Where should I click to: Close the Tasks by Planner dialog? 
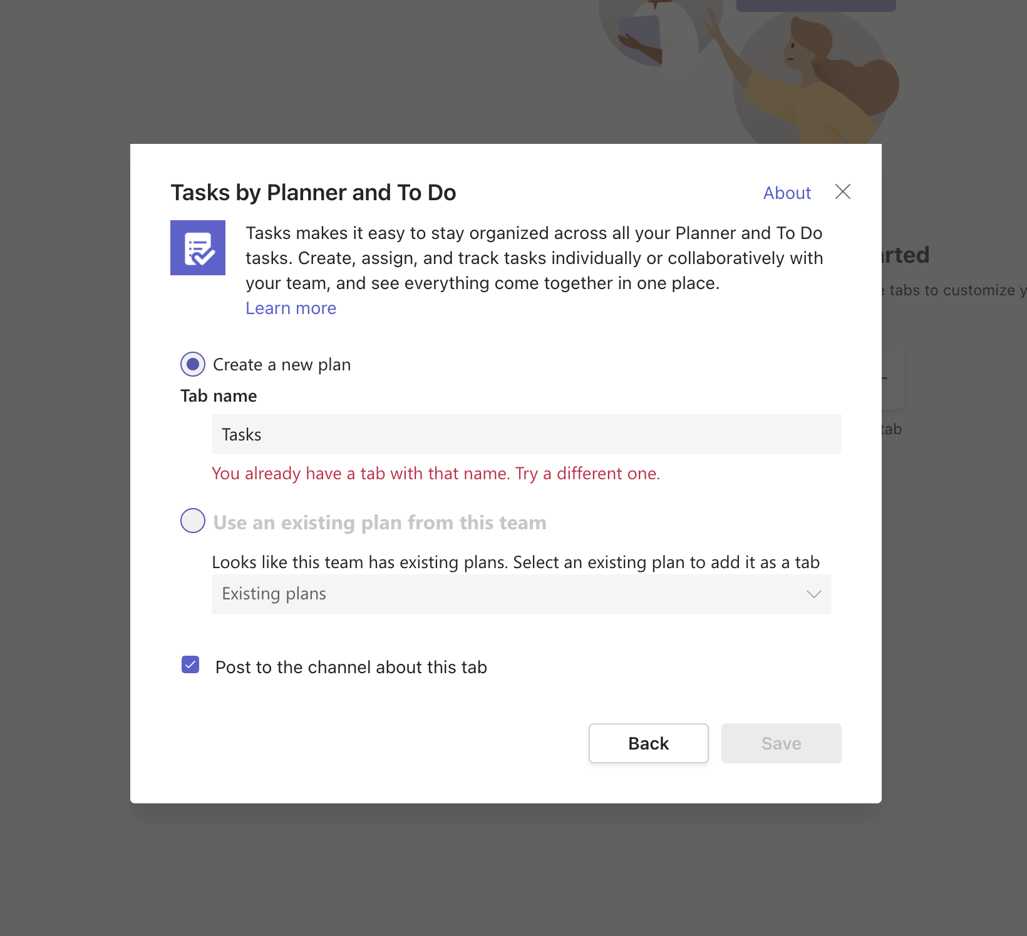(x=843, y=191)
